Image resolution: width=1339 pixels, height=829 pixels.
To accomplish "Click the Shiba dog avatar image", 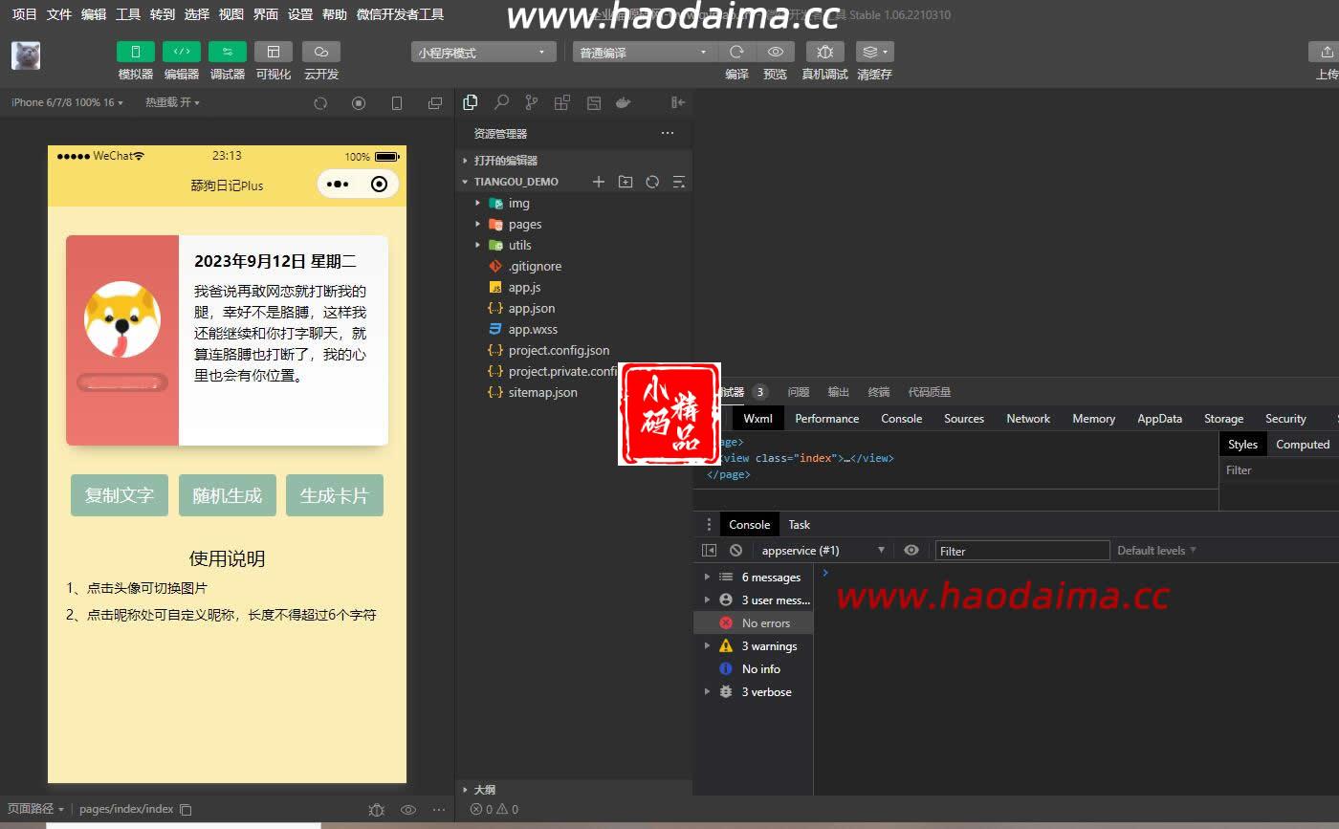I will pyautogui.click(x=122, y=319).
